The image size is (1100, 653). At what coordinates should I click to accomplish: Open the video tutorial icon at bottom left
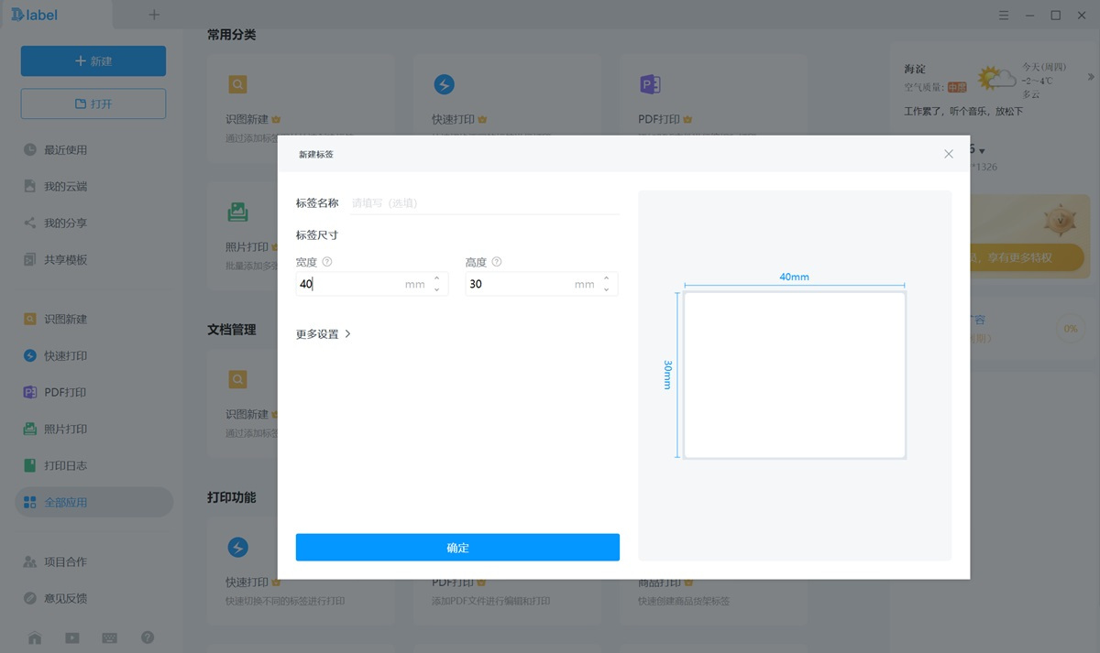(x=72, y=637)
